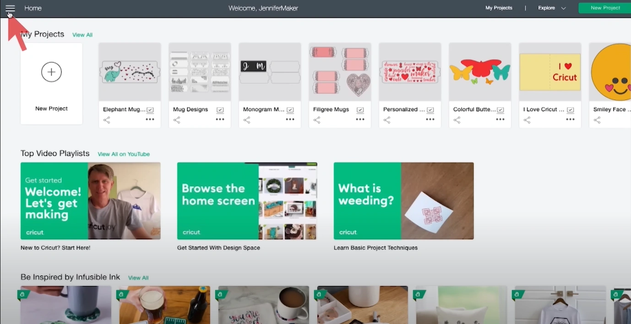Open the Infusible Ink beer glass coaster image
The image size is (631, 324).
click(x=165, y=305)
